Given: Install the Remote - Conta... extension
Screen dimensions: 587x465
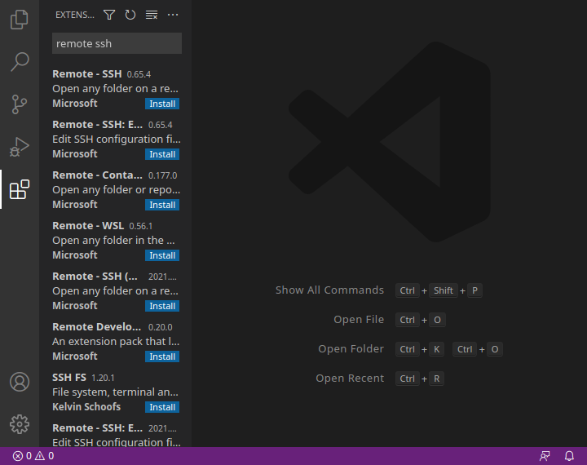Looking at the screenshot, I should pyautogui.click(x=162, y=205).
